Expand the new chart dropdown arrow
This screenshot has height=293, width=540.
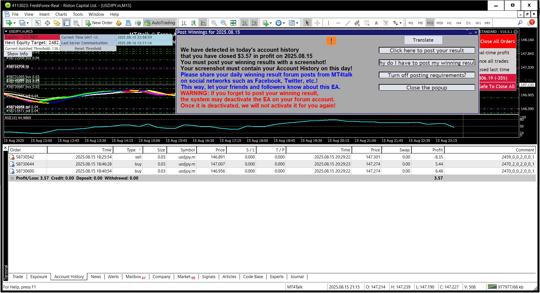point(14,23)
